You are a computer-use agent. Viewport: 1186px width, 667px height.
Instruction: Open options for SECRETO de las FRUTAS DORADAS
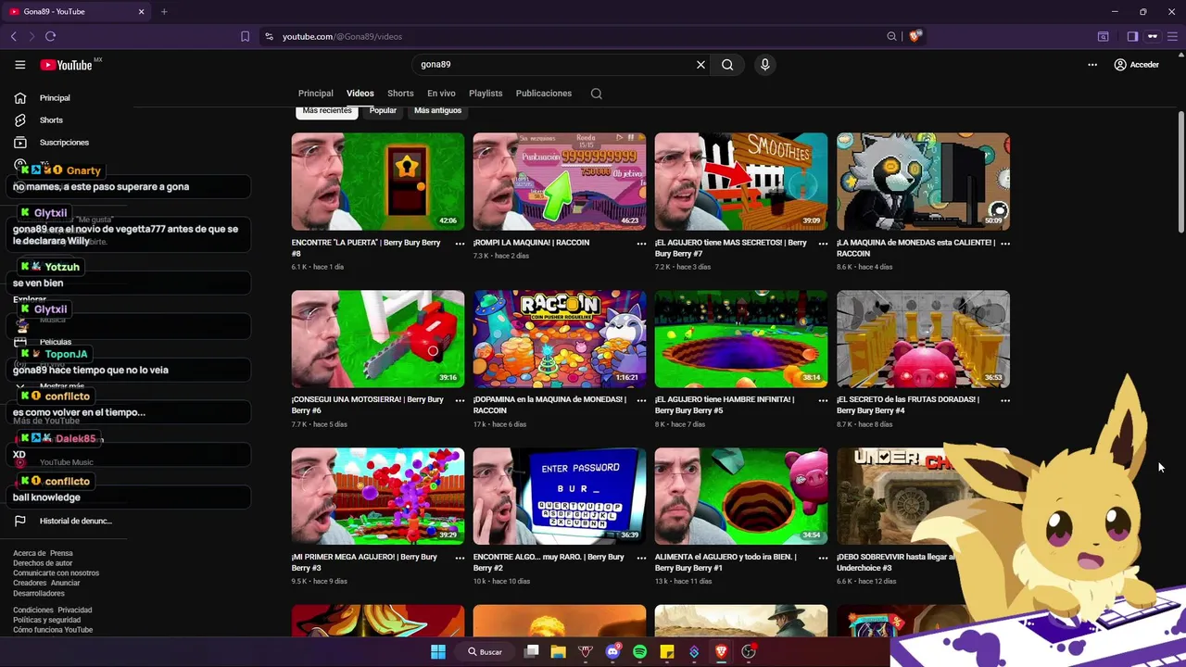(x=1005, y=401)
